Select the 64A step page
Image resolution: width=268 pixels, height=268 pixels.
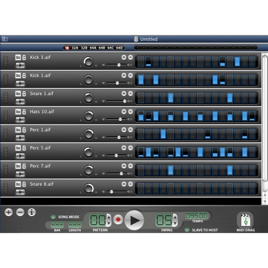93,48
